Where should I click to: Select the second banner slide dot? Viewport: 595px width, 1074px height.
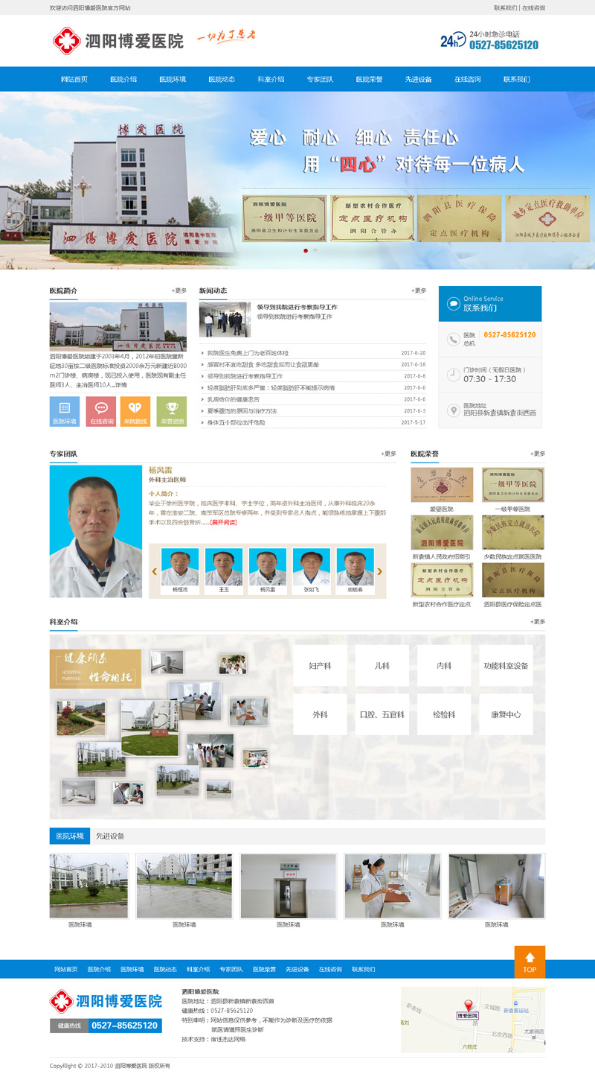coord(315,251)
